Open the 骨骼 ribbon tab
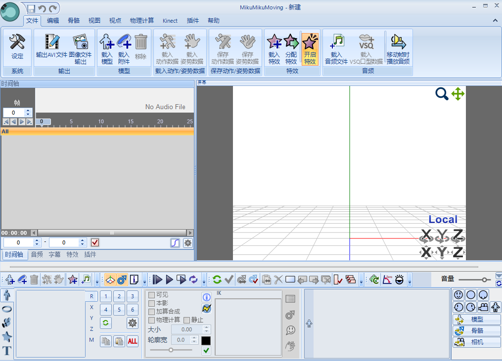 click(74, 21)
